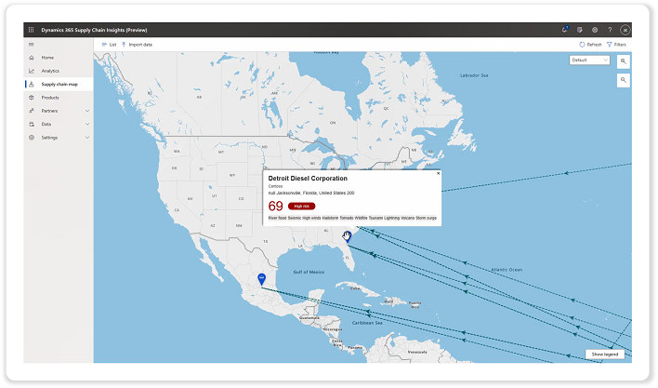This screenshot has width=658, height=388.
Task: Close the Detroit Diesel Corporation popup
Action: [x=438, y=174]
